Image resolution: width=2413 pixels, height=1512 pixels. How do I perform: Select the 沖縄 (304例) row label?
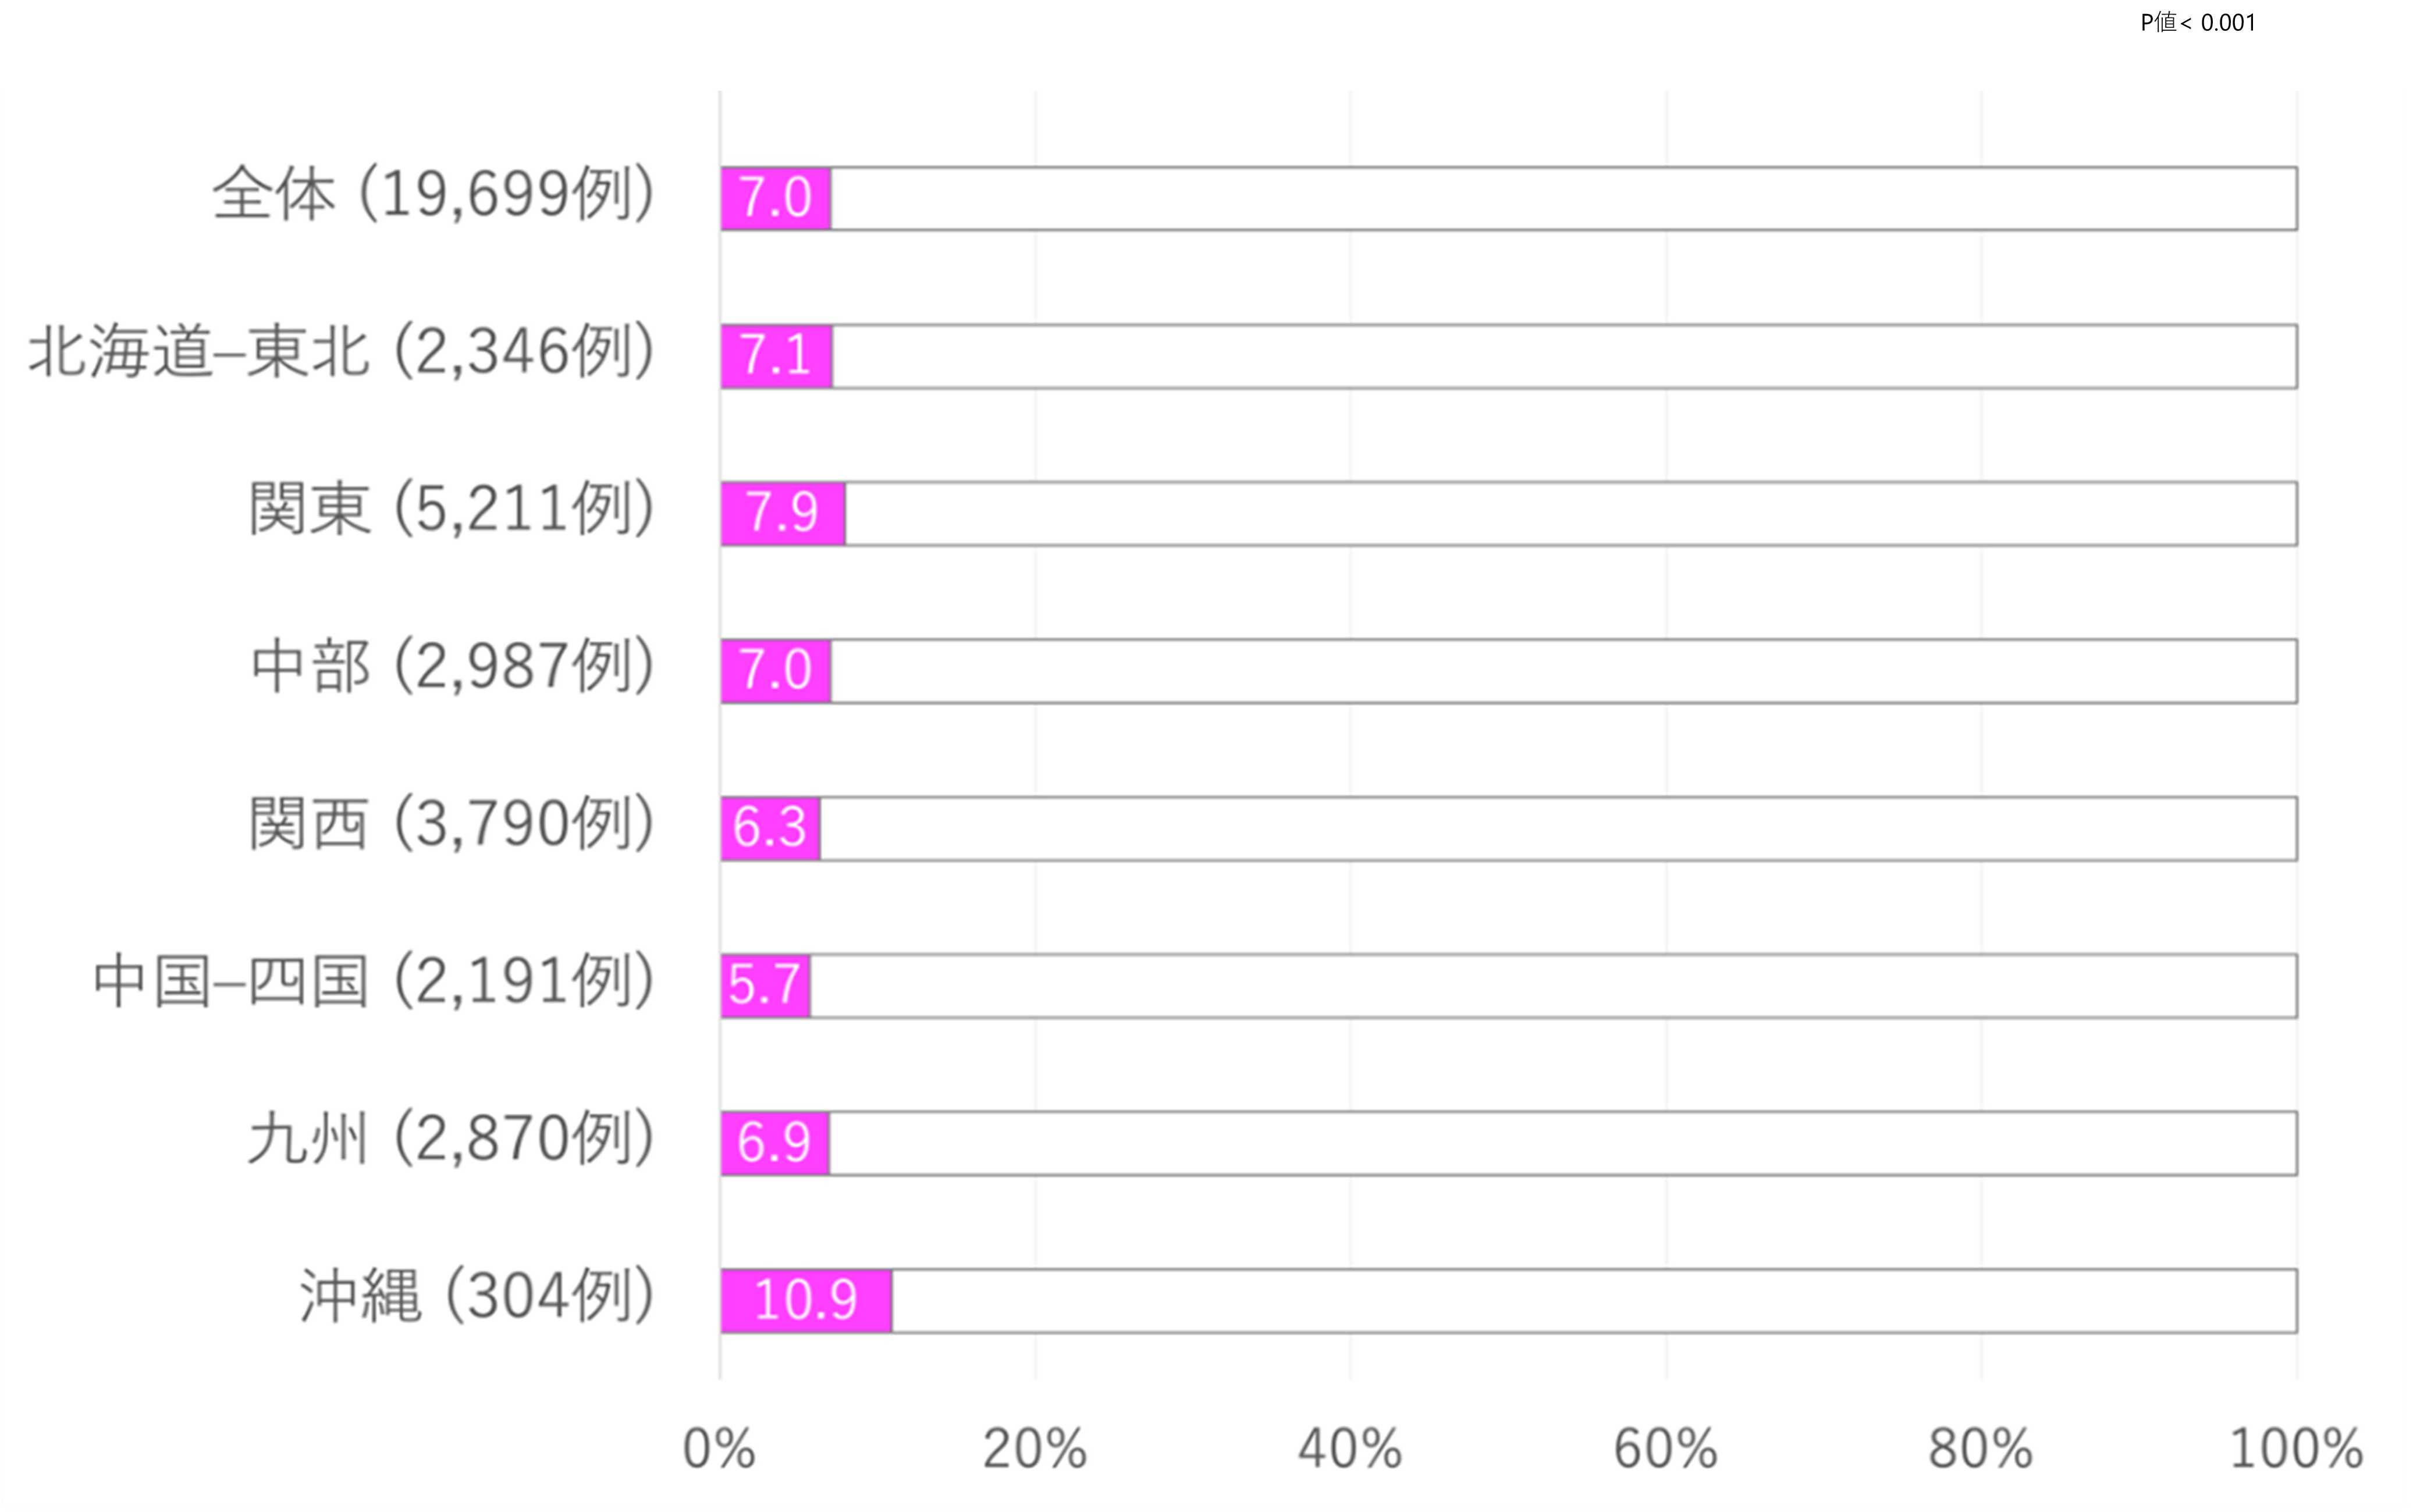point(477,1297)
